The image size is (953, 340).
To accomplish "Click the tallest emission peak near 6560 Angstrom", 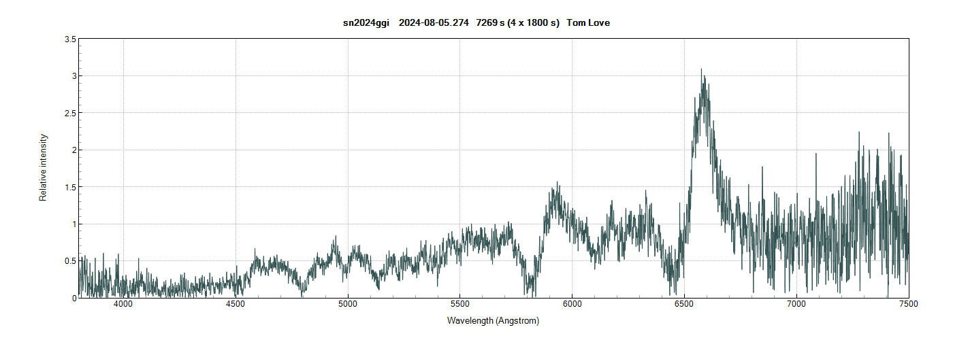I will point(702,71).
